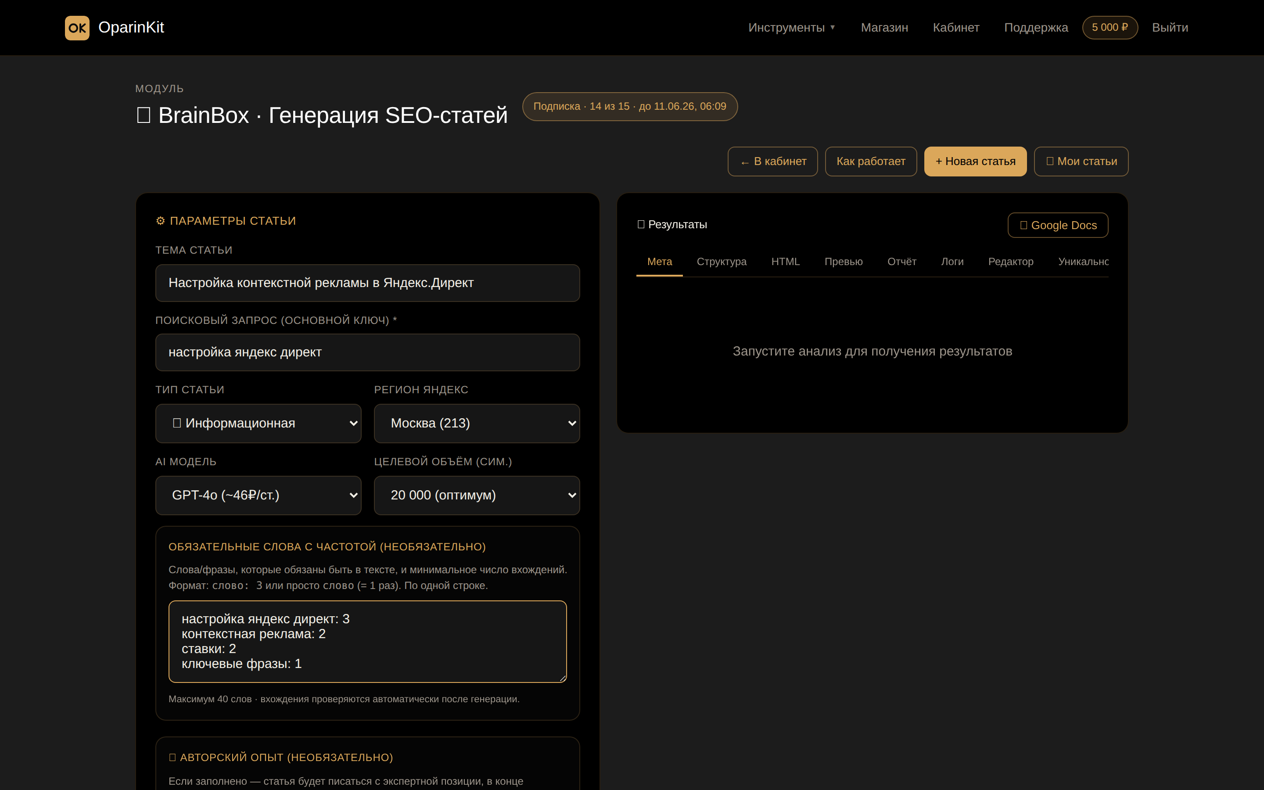The width and height of the screenshot is (1264, 790).
Task: Click the Максимум 40 слов hint text
Action: 344,699
